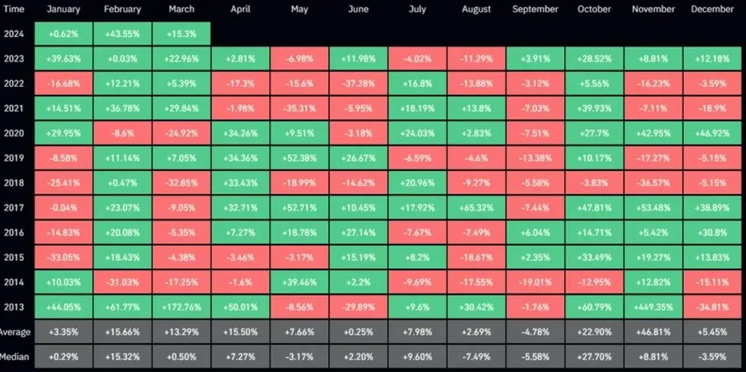Click the December 2020 +46.92% cell
This screenshot has height=372, width=746.
712,133
